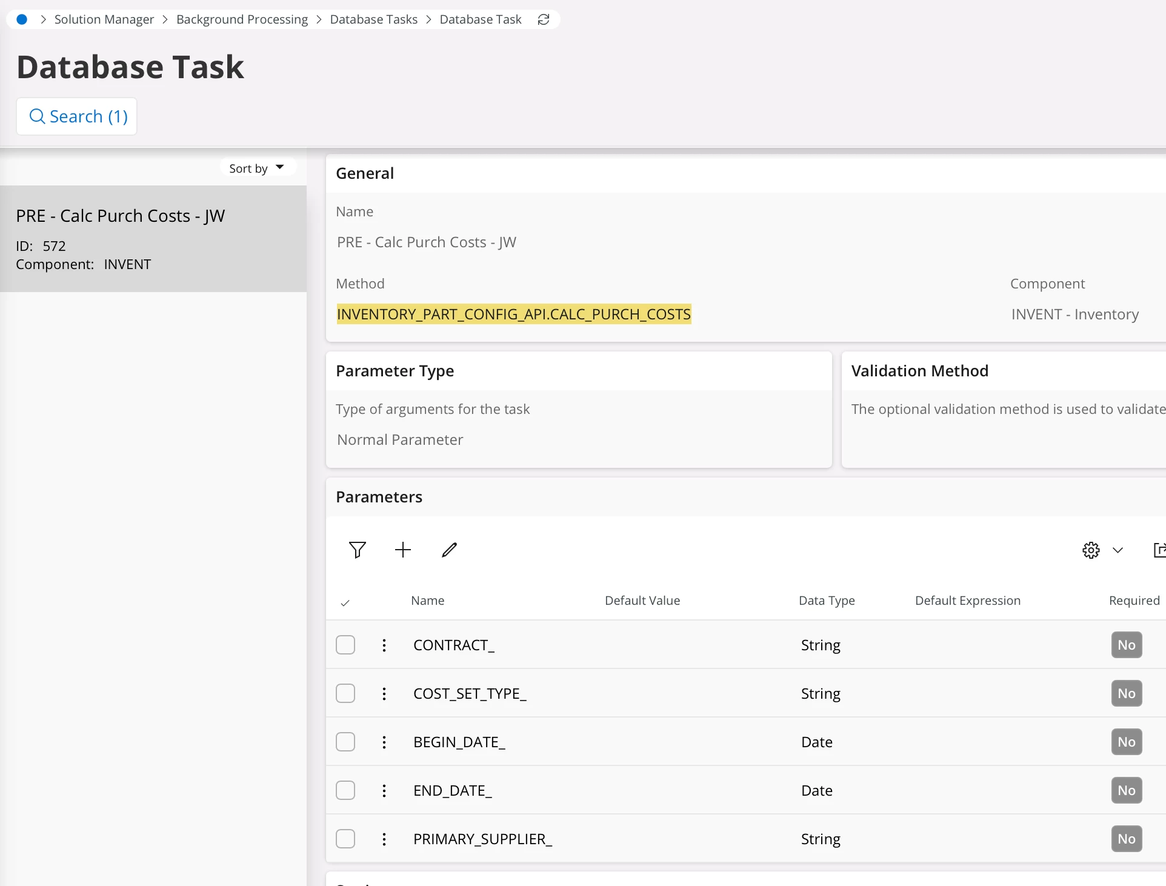This screenshot has width=1166, height=886.
Task: Navigate to Solution Manager breadcrumb
Action: [x=104, y=19]
